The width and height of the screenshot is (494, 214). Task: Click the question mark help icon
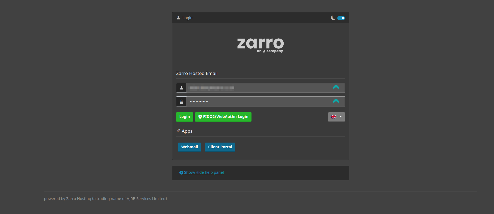tap(181, 173)
